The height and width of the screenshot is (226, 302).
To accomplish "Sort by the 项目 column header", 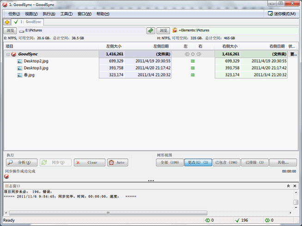I will tap(51, 46).
